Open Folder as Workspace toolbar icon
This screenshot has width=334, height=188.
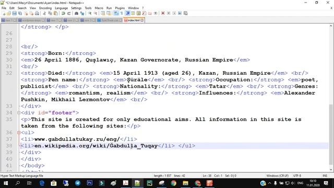tap(150, 13)
